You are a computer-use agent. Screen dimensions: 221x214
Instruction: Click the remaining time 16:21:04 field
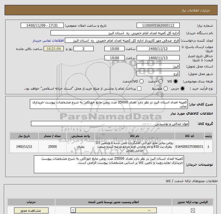54,49
